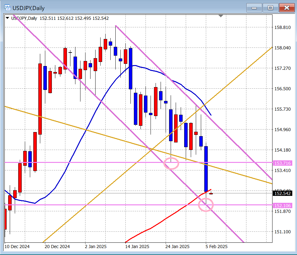
Task: Select the lower pink ellipse near 152.106
Action: 206,205
